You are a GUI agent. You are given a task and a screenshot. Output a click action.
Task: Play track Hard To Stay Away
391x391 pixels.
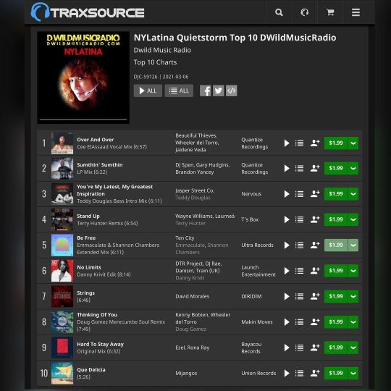(287, 348)
